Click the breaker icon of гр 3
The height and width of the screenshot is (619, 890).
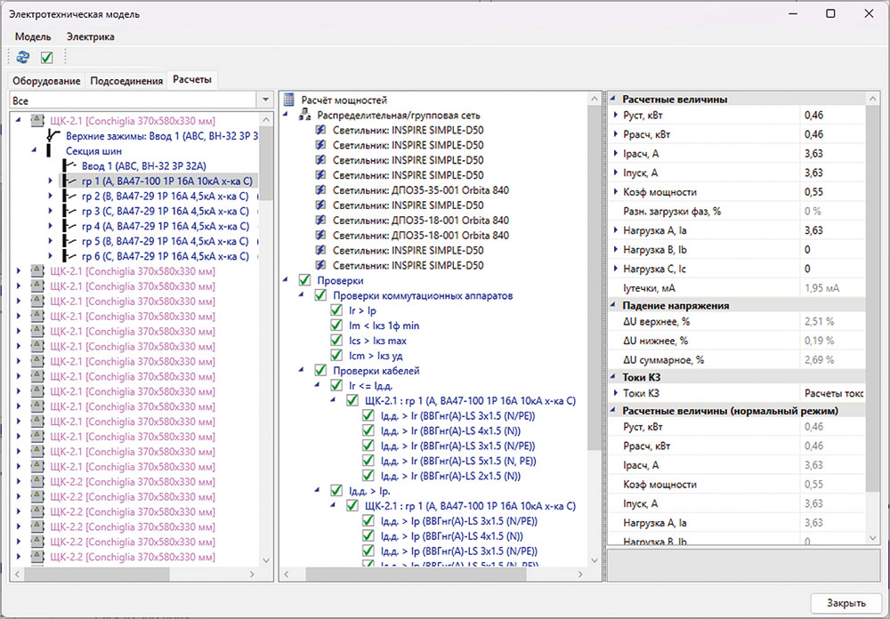click(69, 212)
